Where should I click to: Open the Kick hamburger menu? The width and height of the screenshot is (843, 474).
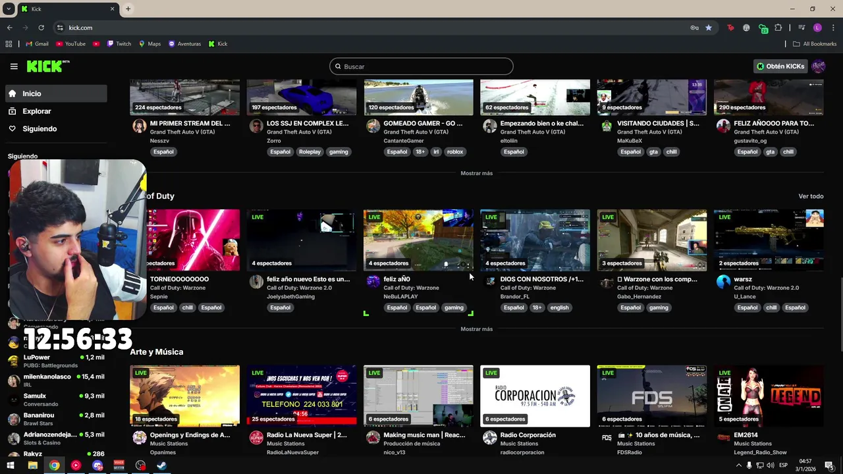(x=14, y=66)
